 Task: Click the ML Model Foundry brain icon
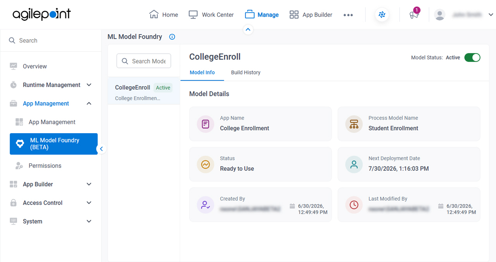[x=20, y=144]
